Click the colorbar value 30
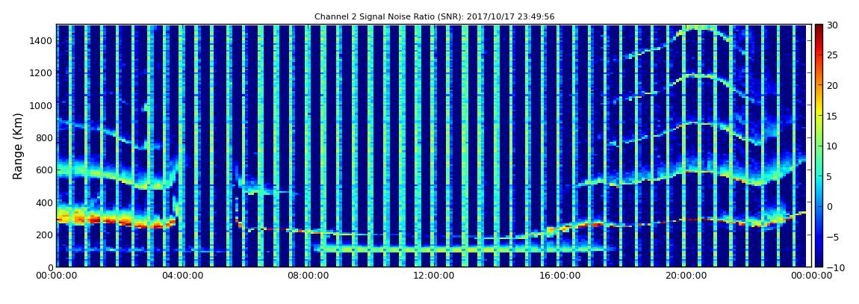Screen dimensions: 859x304 tap(833, 25)
